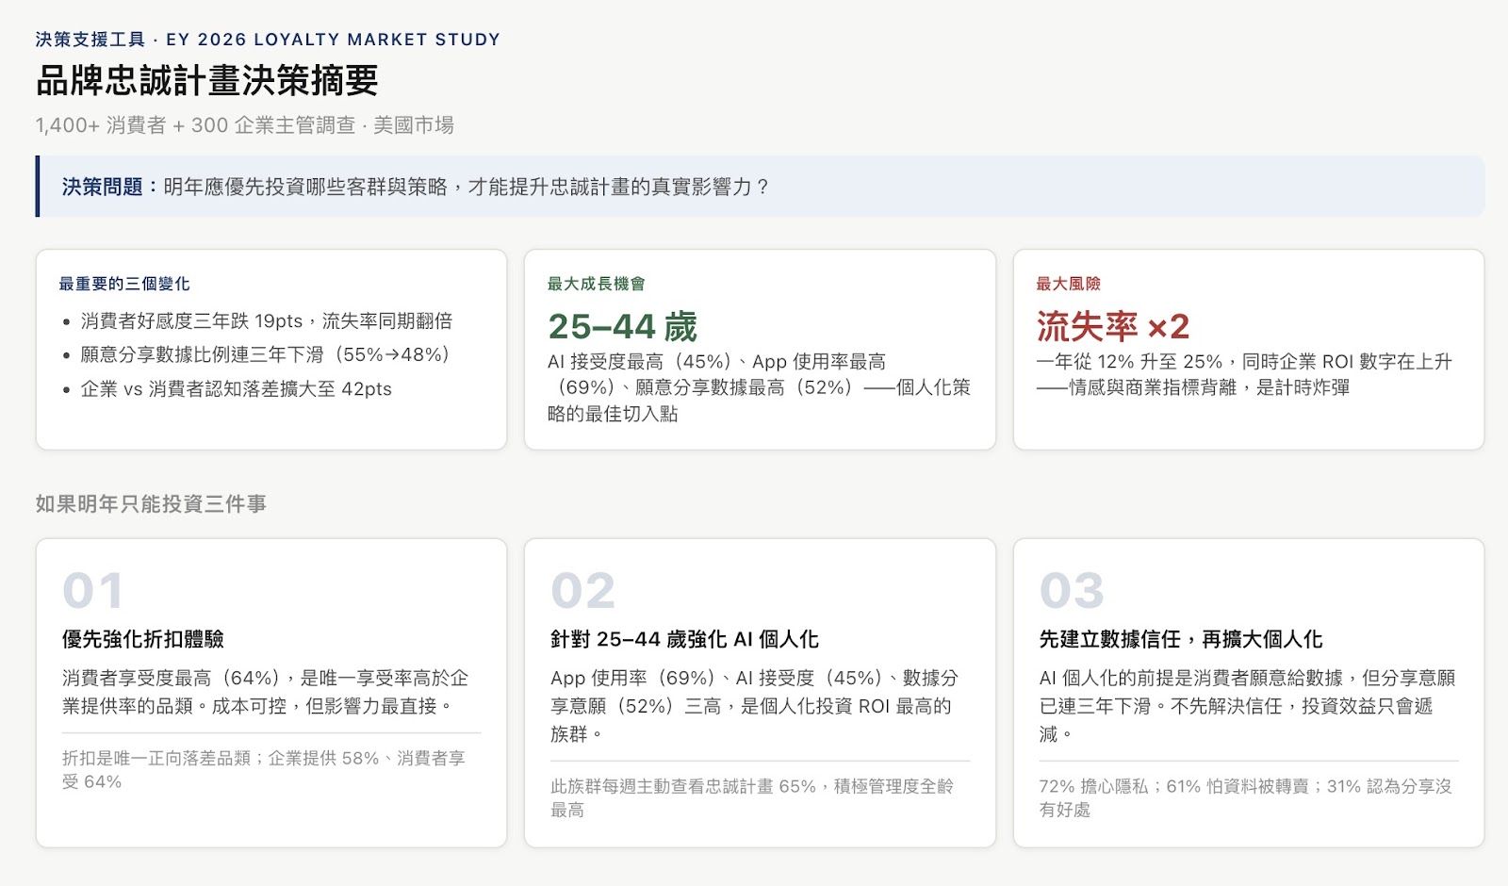Click the large number 02
1508x886 pixels.
(582, 591)
